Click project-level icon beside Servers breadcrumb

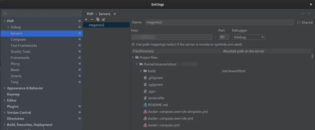point(115,14)
